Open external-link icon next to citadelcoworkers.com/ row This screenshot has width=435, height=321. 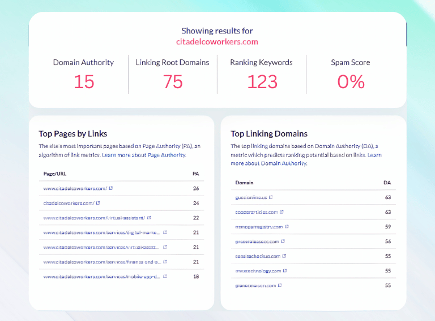click(98, 203)
